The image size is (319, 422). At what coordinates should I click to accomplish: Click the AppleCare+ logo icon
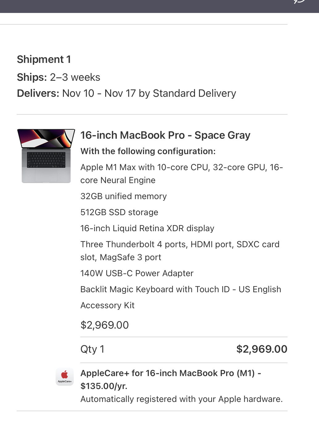[64, 376]
